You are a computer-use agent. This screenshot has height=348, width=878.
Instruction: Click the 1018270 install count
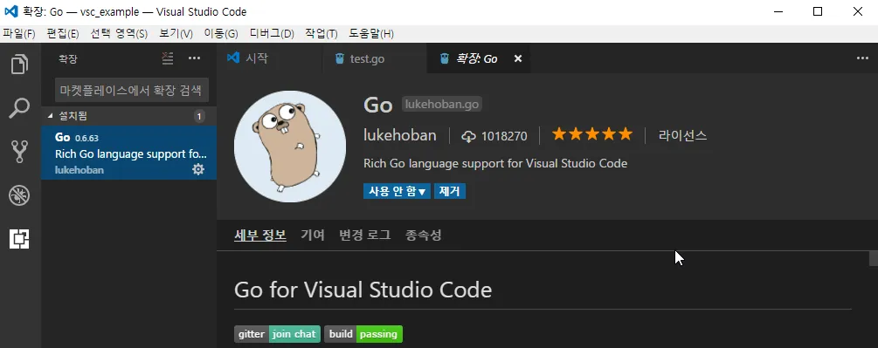[504, 136]
